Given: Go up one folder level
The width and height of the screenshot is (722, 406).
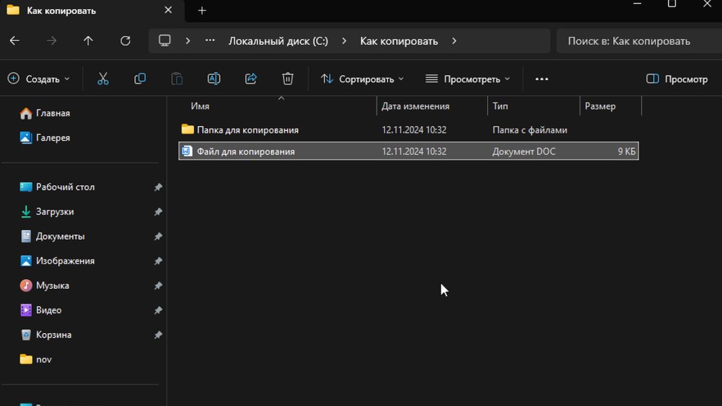Looking at the screenshot, I should (x=88, y=41).
